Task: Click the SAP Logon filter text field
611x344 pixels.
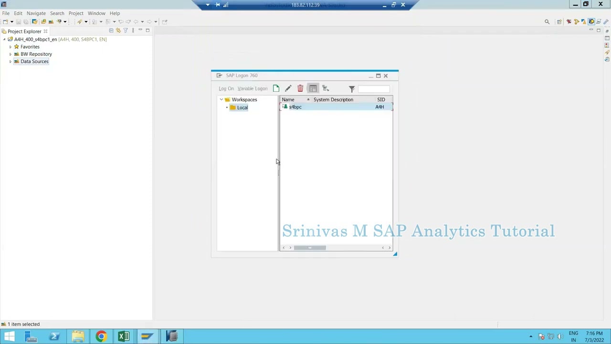Action: point(374,89)
